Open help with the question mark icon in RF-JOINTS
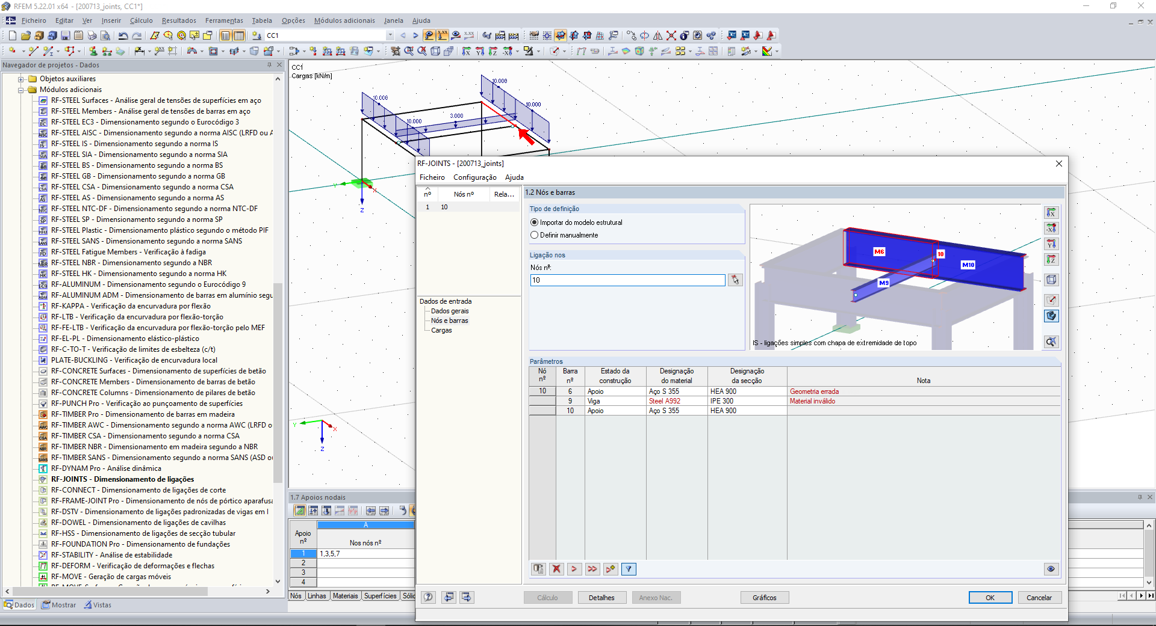The image size is (1156, 626). (x=428, y=597)
